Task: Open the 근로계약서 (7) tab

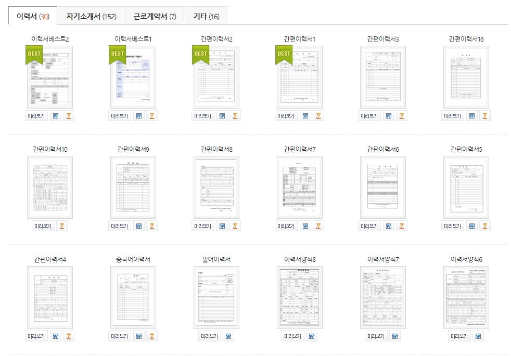Action: click(x=155, y=16)
